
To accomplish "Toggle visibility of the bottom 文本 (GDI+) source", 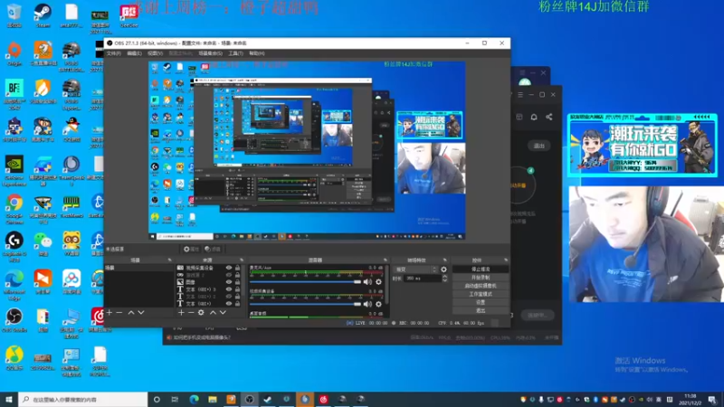I will 229,304.
